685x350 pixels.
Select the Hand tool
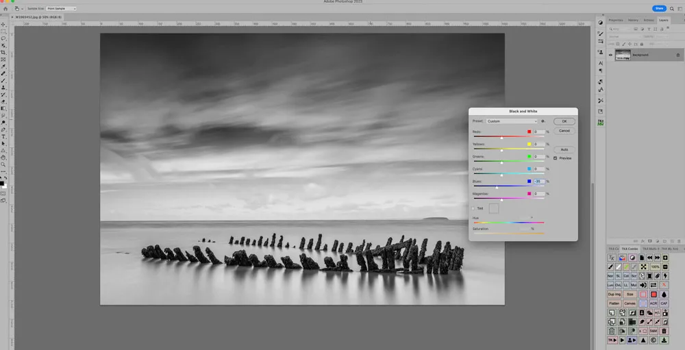pos(3,158)
